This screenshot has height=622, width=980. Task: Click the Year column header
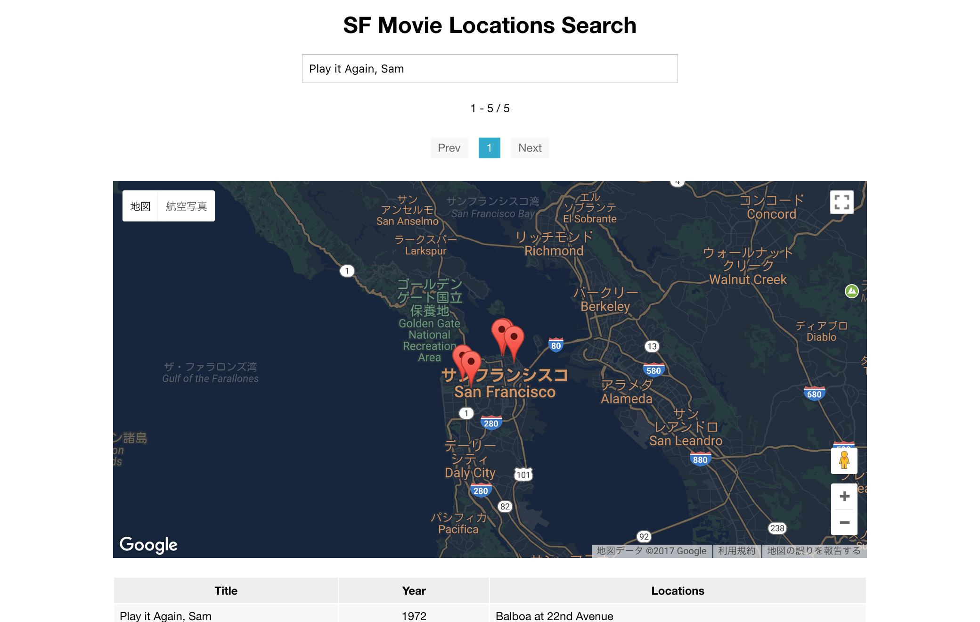[x=414, y=591]
